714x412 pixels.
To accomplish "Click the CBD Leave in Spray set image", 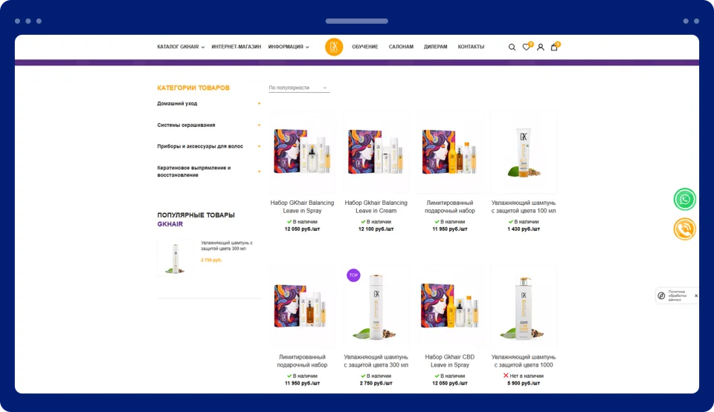I will (449, 306).
